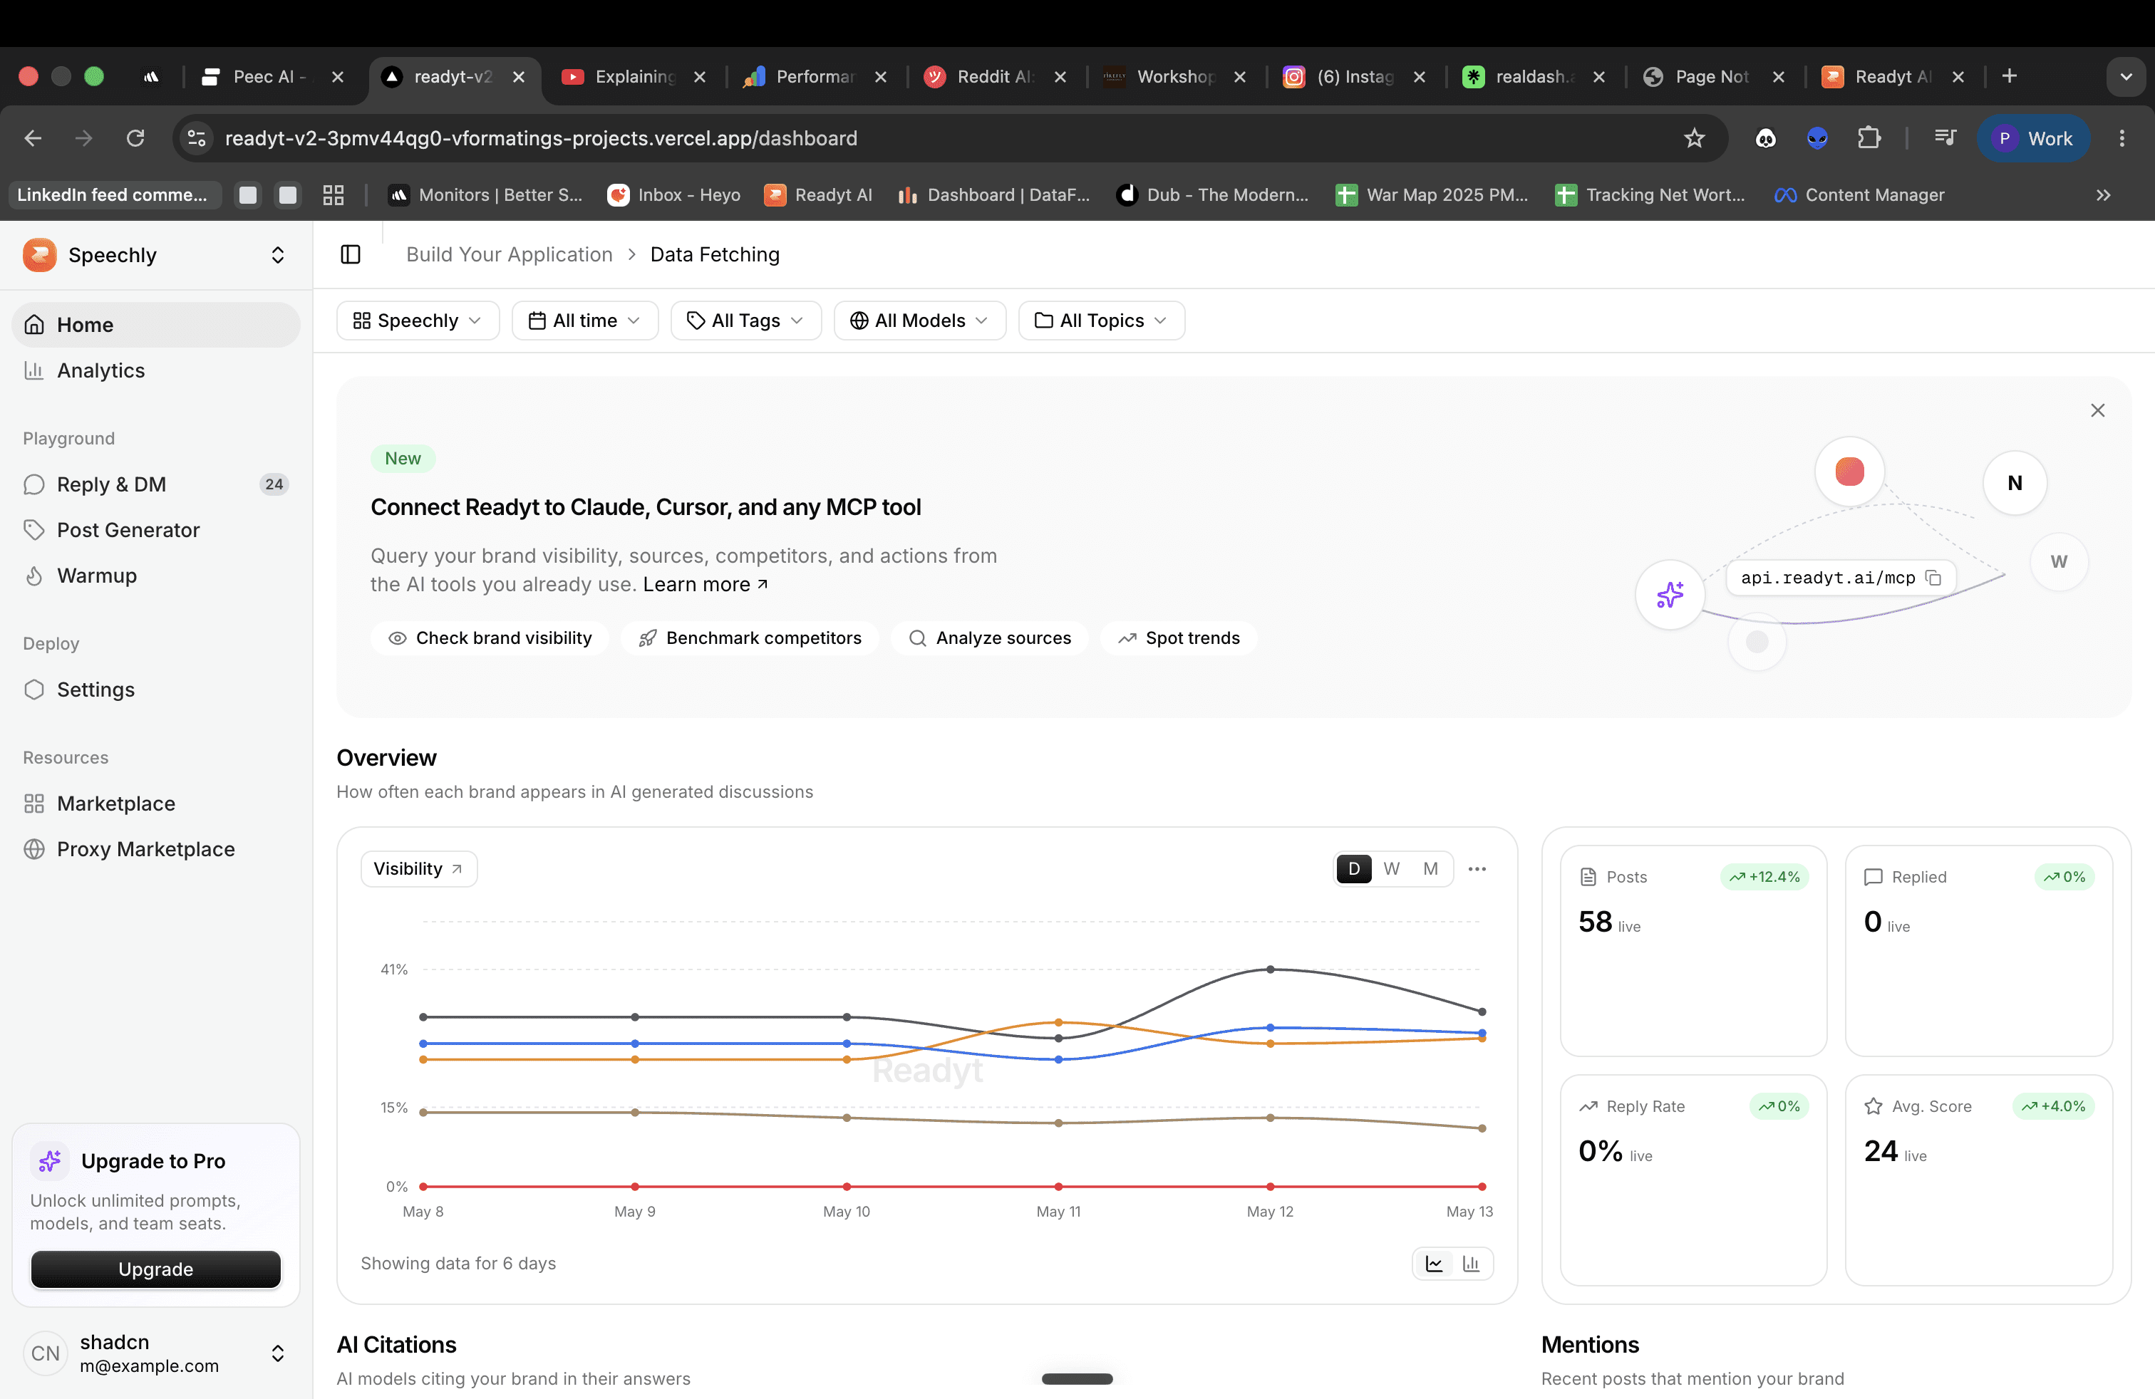This screenshot has width=2155, height=1399.
Task: Open the All Topics filter
Action: pyautogui.click(x=1101, y=321)
